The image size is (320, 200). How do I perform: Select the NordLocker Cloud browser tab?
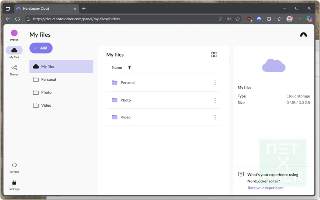click(44, 8)
